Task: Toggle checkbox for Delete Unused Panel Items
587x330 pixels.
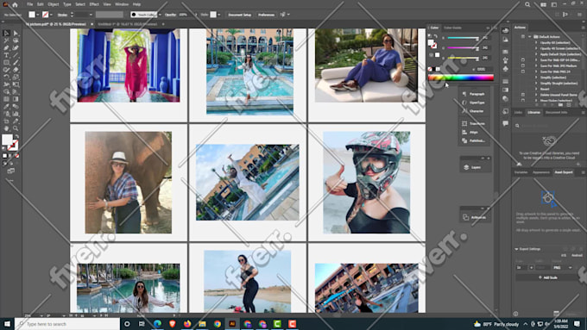Action: tap(522, 95)
